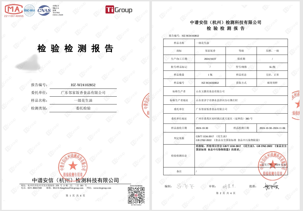Click the 样品名称 label cell in the table
The height and width of the screenshot is (211, 303).
pyautogui.click(x=179, y=43)
